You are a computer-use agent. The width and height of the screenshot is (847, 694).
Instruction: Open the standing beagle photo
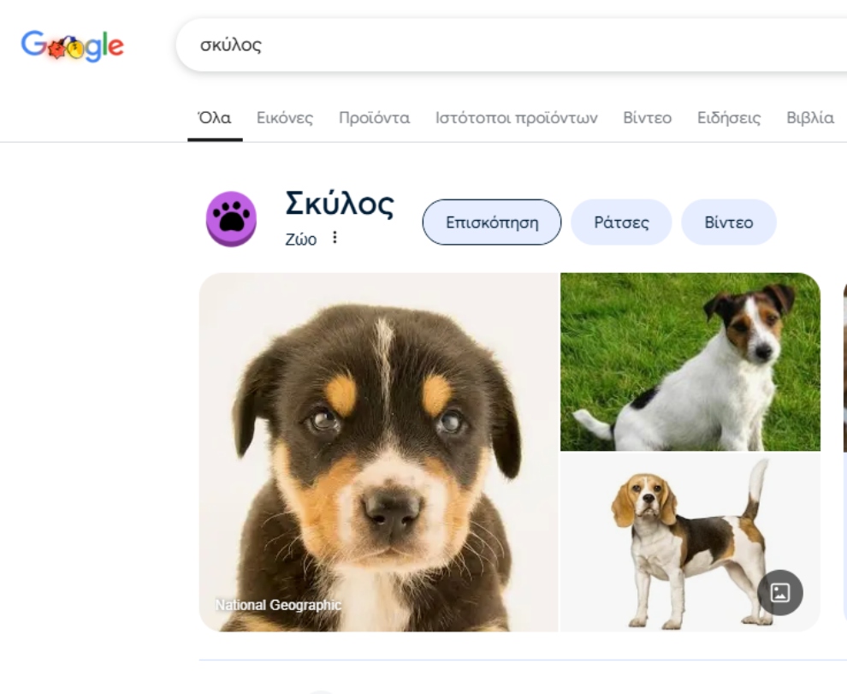click(690, 543)
